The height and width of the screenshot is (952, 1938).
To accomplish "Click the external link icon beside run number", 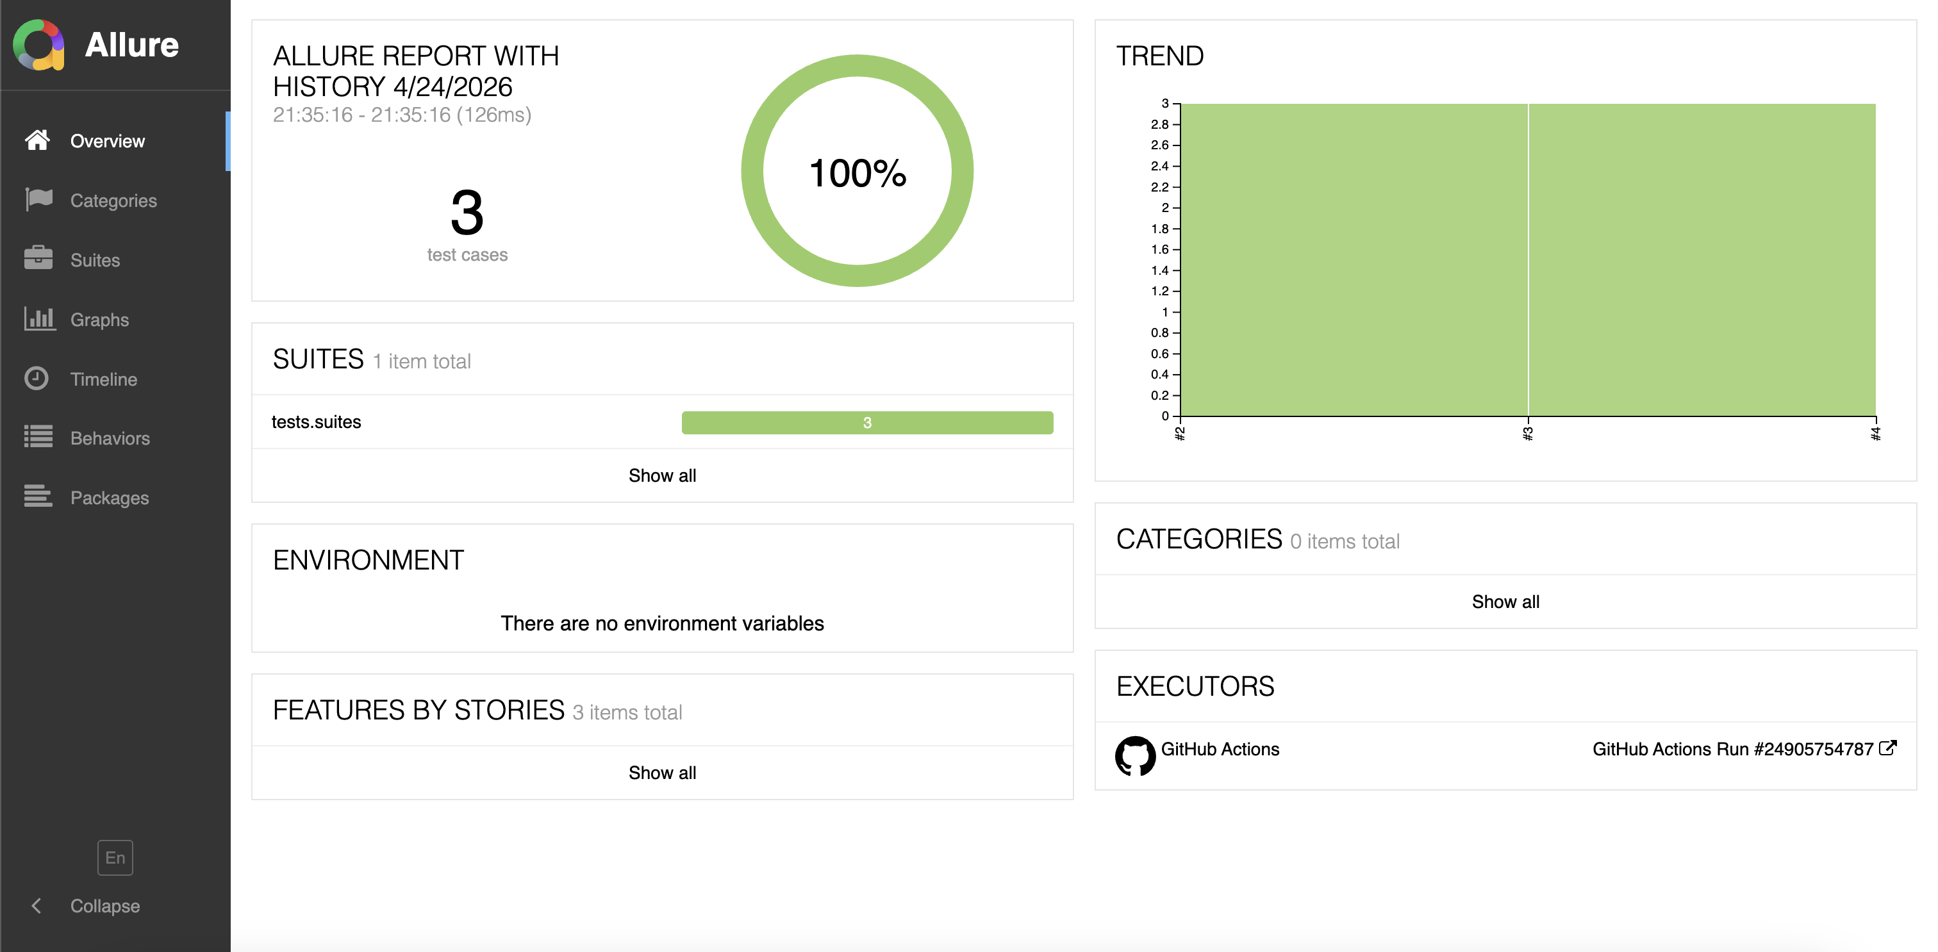I will (x=1887, y=748).
